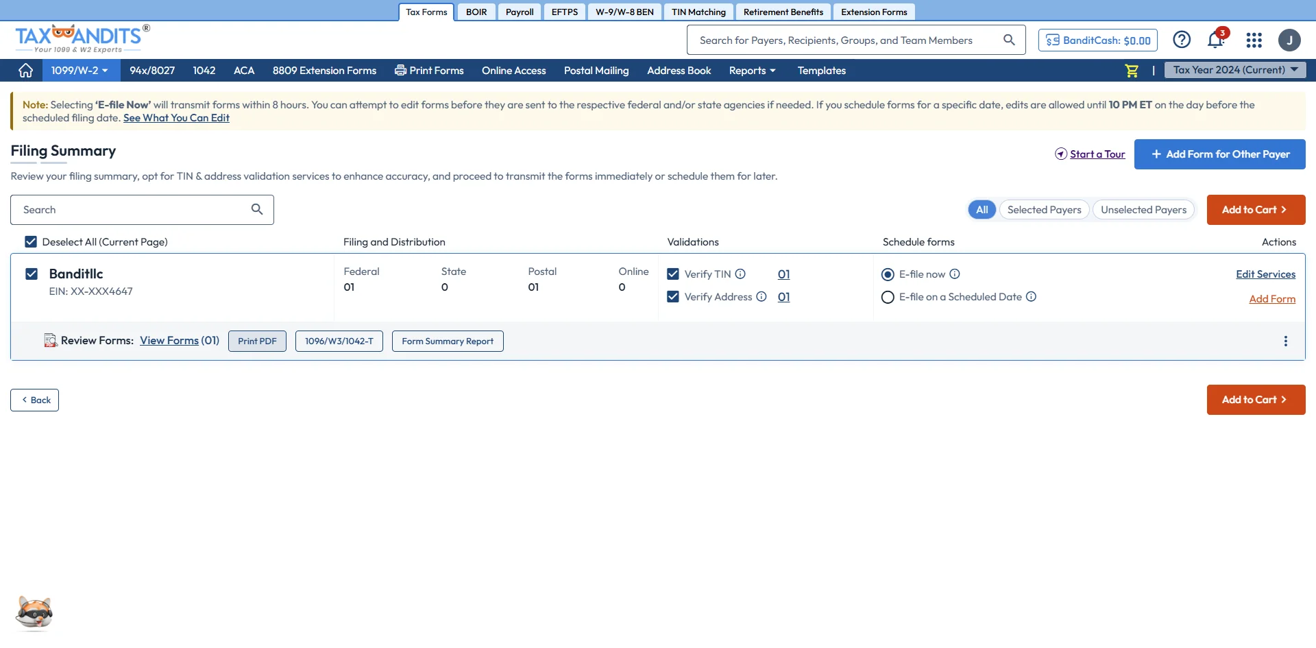This screenshot has width=1316, height=648.
Task: Open the three-dot menu in Review Forms row
Action: (1286, 341)
